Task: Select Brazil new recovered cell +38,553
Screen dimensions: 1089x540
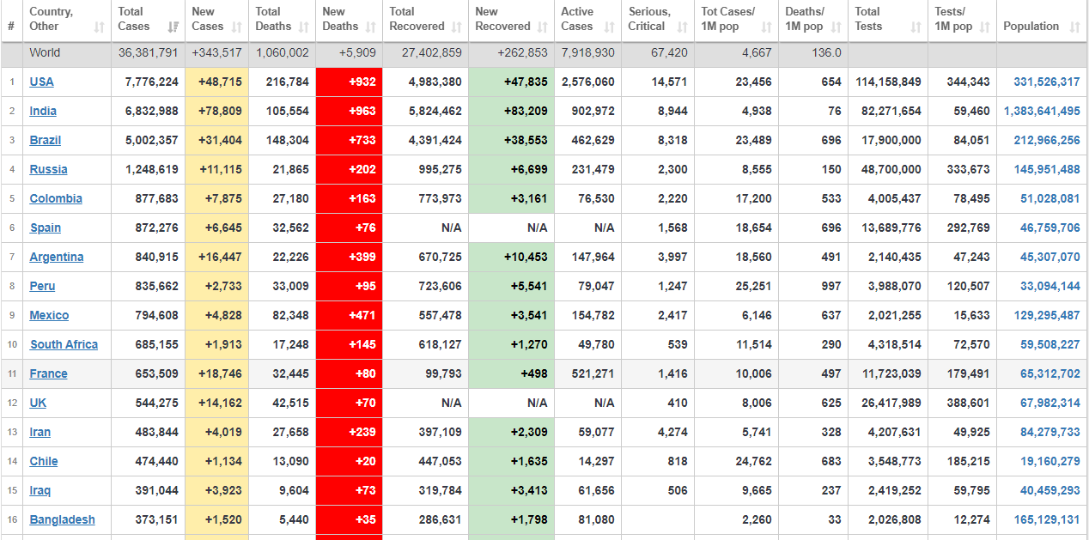Action: click(x=512, y=141)
